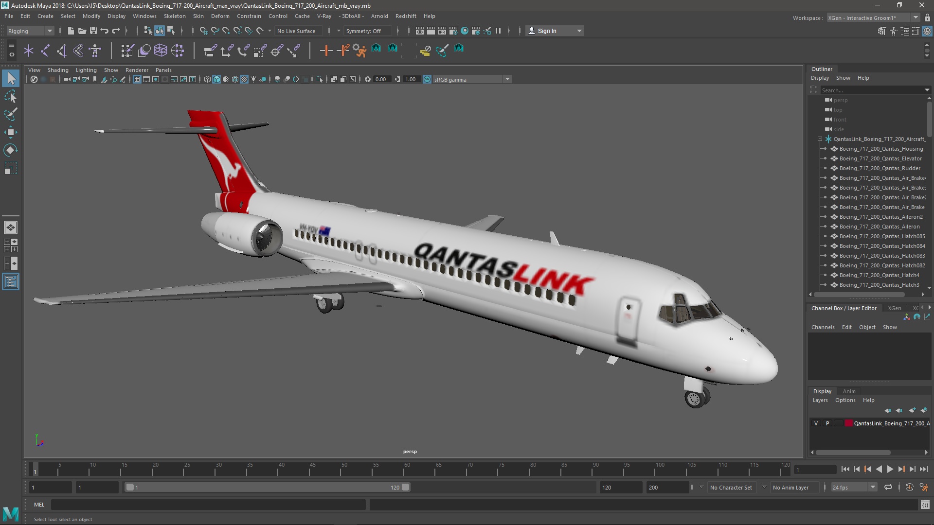Click Channels in Channel Box

pos(823,327)
